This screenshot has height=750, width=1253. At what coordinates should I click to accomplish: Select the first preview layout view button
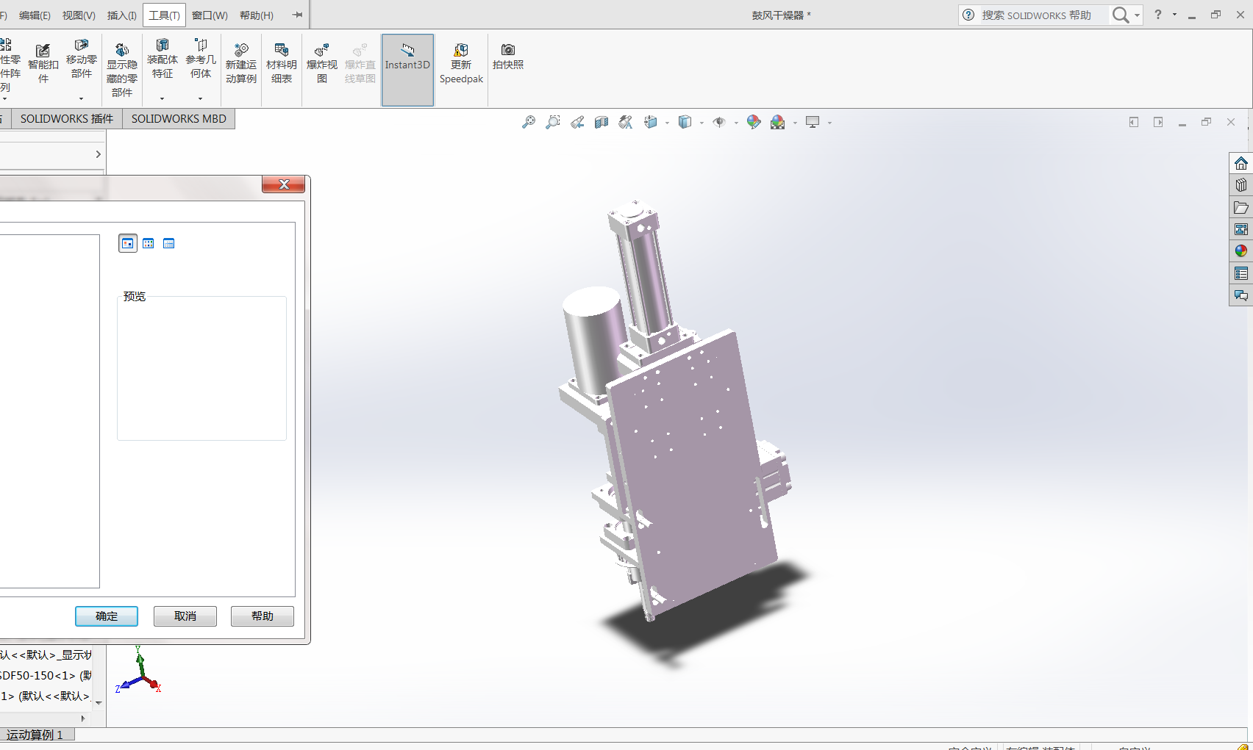(x=128, y=244)
